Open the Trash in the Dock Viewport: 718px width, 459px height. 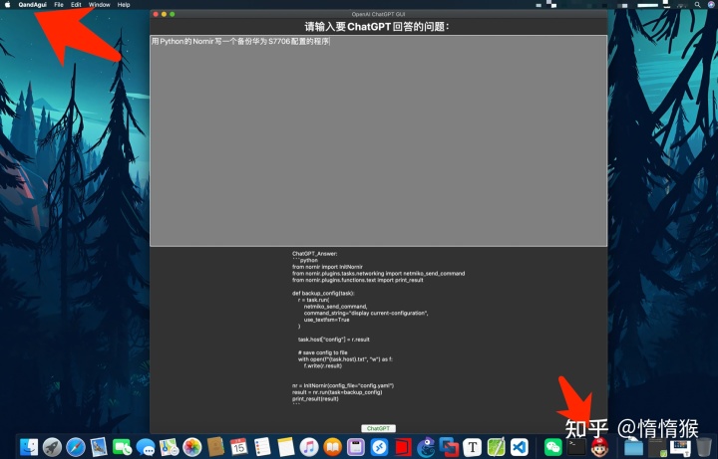point(704,447)
